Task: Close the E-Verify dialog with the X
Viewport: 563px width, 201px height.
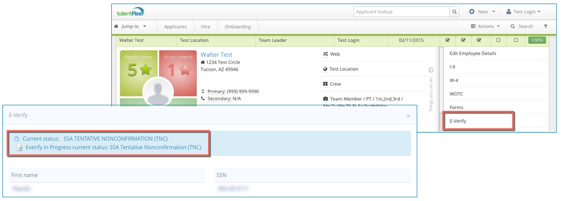Action: (x=408, y=116)
